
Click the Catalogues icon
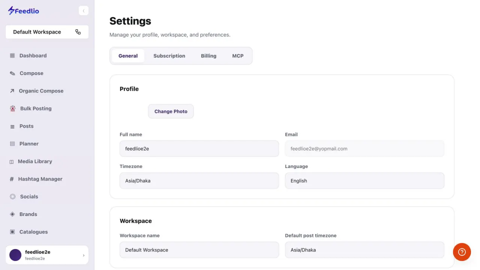(12, 232)
